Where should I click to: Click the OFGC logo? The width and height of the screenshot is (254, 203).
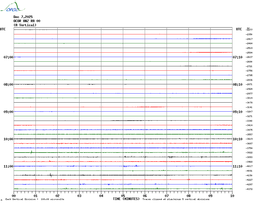tap(10, 7)
